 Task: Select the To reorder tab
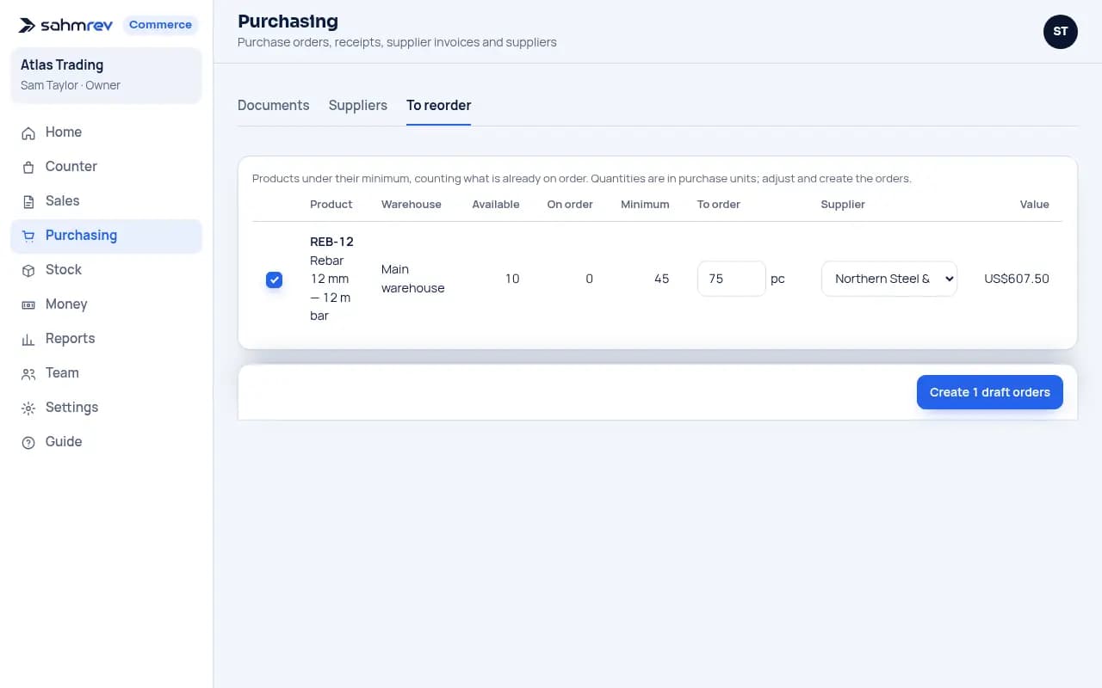pyautogui.click(x=439, y=105)
